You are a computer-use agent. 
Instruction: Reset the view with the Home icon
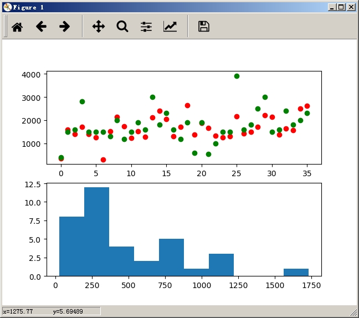click(x=17, y=27)
